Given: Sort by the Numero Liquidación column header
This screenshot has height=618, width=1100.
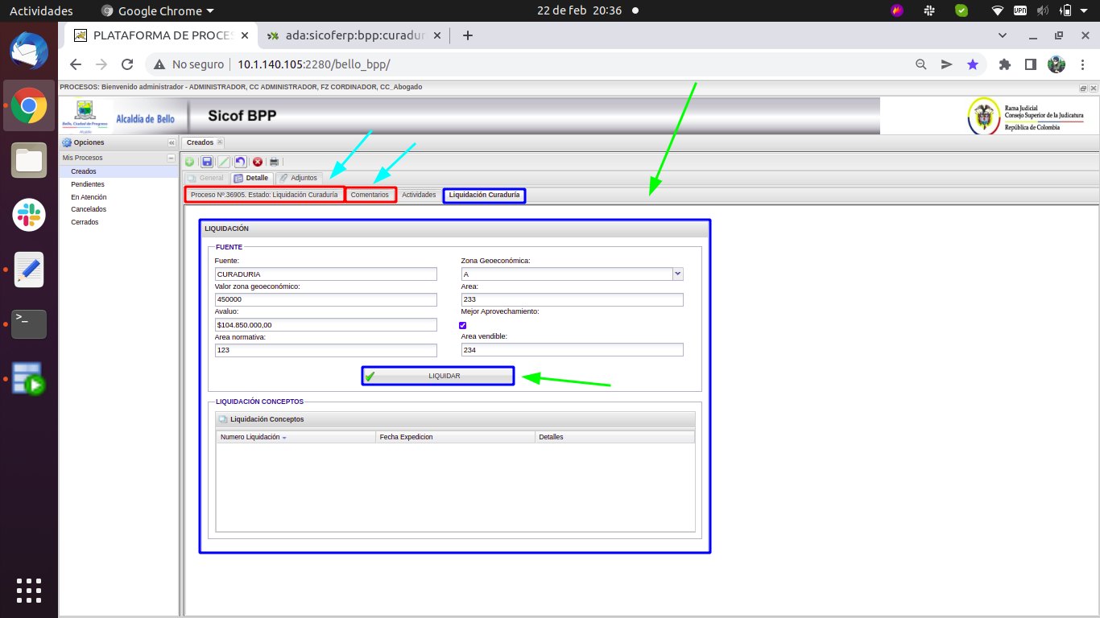Looking at the screenshot, I should [x=250, y=437].
